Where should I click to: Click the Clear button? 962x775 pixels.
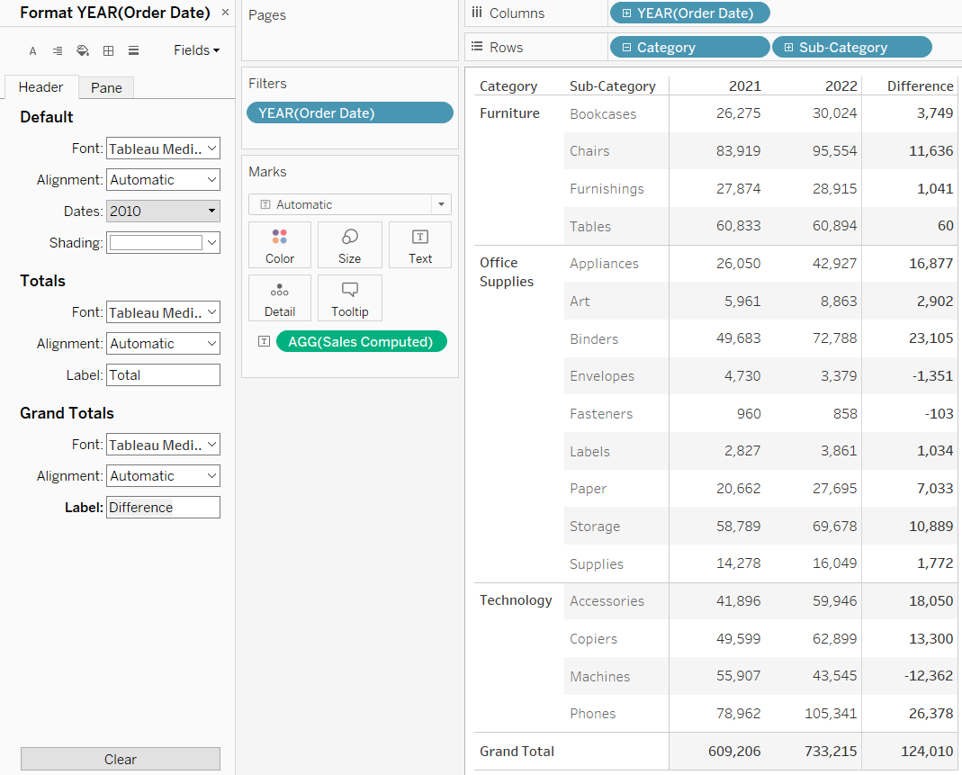click(x=120, y=759)
